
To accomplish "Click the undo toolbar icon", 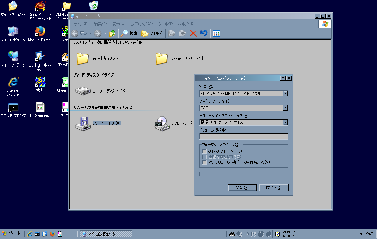I will point(204,33).
